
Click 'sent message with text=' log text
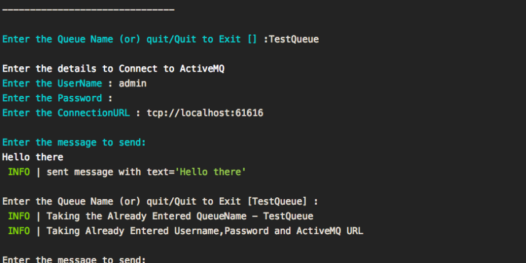coord(111,172)
